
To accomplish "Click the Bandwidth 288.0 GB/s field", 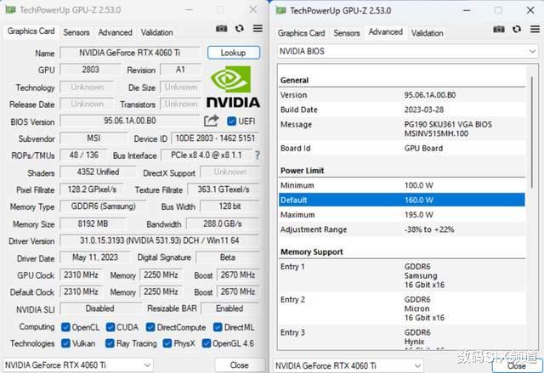I will [223, 224].
